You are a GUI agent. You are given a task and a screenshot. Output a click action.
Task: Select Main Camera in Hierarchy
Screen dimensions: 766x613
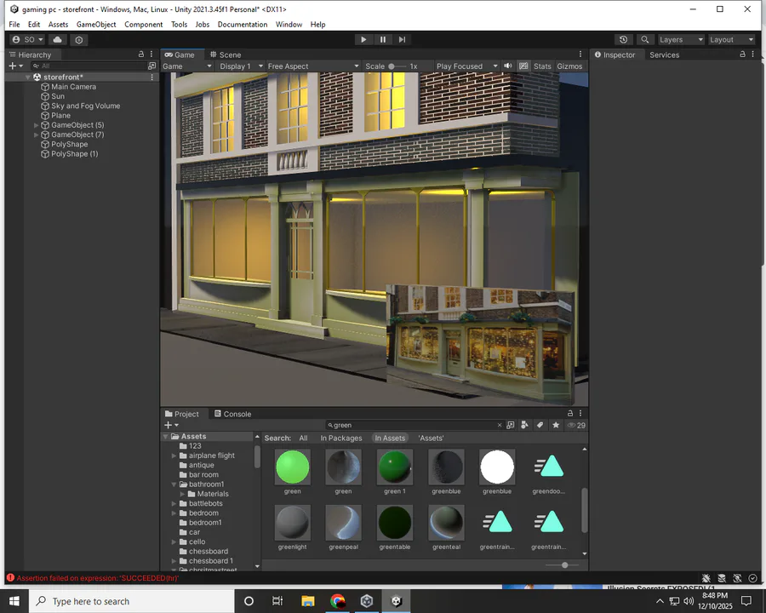tap(73, 87)
